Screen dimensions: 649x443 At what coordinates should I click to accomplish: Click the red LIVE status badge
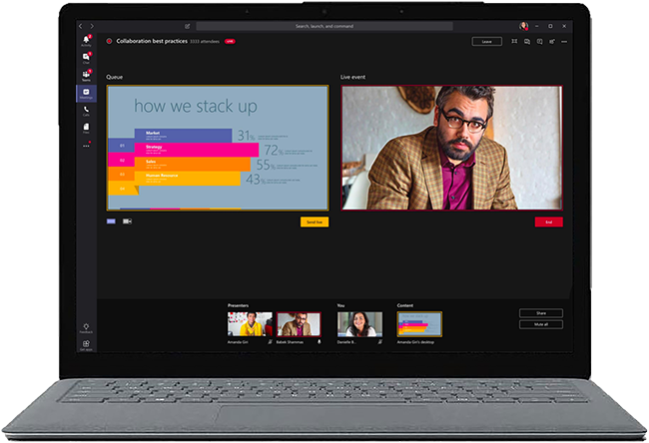(x=230, y=41)
